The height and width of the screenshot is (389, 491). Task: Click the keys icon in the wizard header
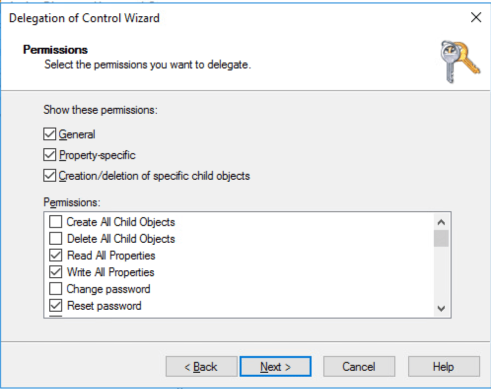[x=459, y=62]
